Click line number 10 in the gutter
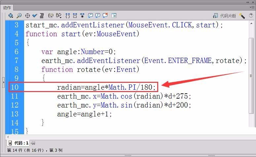Viewport: 256px width, 157px height. tap(15, 87)
